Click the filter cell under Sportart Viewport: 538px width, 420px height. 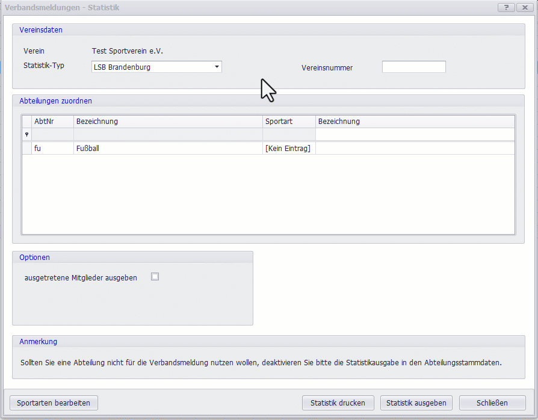[x=288, y=135]
